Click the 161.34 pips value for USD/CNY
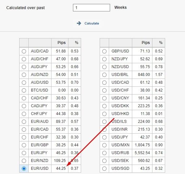The height and width of the screenshot is (174, 185). tap(144, 98)
